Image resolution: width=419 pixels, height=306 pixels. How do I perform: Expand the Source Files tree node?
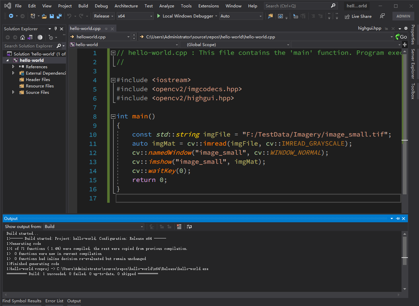click(13, 92)
